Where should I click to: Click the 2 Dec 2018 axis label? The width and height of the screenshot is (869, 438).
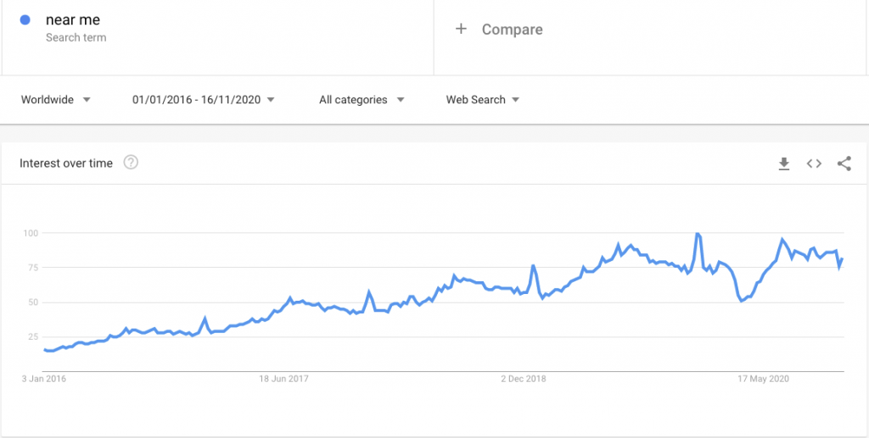point(523,379)
